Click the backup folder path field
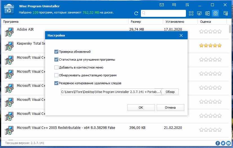Screen dimensions: 233x148 [111, 92]
